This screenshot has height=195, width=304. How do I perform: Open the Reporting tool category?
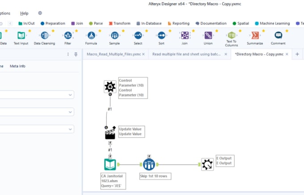point(178,23)
